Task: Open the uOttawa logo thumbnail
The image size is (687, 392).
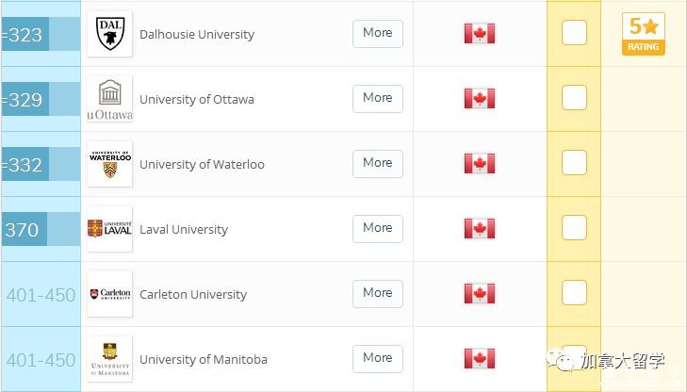Action: coord(109,99)
